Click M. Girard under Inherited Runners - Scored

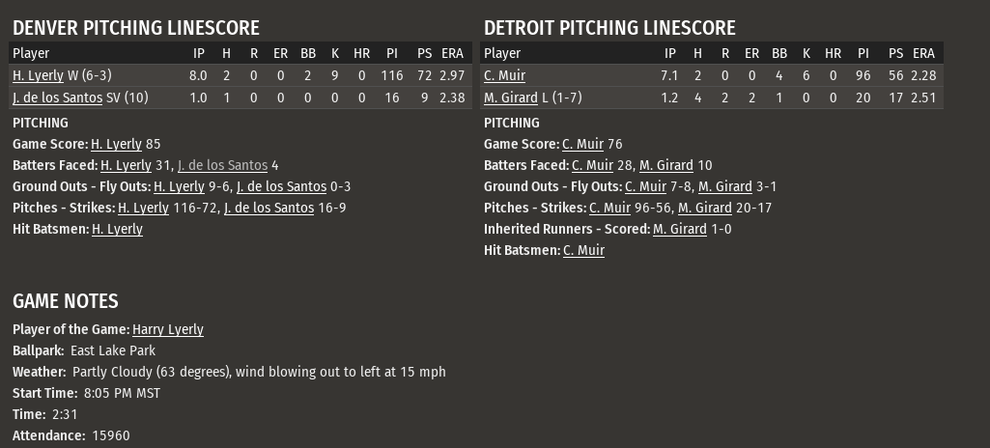pos(679,229)
